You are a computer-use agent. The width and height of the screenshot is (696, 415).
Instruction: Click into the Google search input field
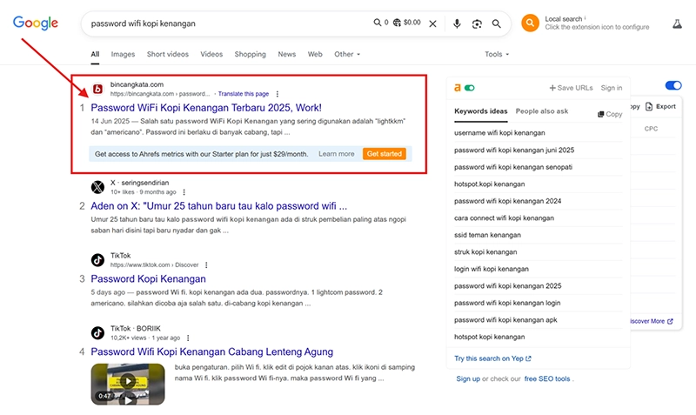click(x=226, y=23)
